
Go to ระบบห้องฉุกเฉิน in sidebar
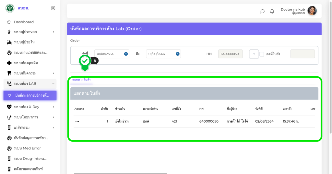click(28, 63)
